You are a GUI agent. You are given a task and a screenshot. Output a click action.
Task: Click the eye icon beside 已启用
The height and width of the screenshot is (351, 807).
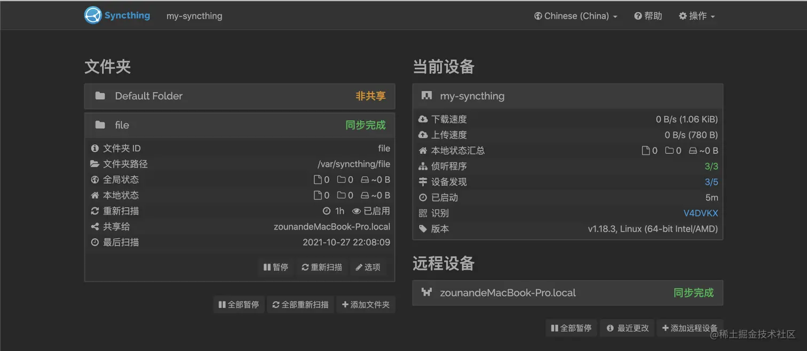(356, 211)
